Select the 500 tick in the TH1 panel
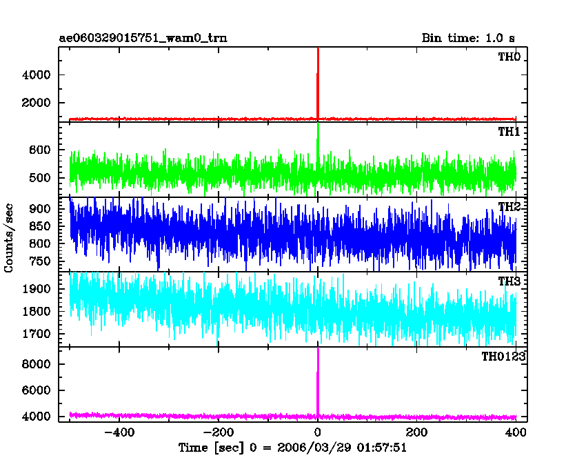586x469 pixels. (39, 178)
